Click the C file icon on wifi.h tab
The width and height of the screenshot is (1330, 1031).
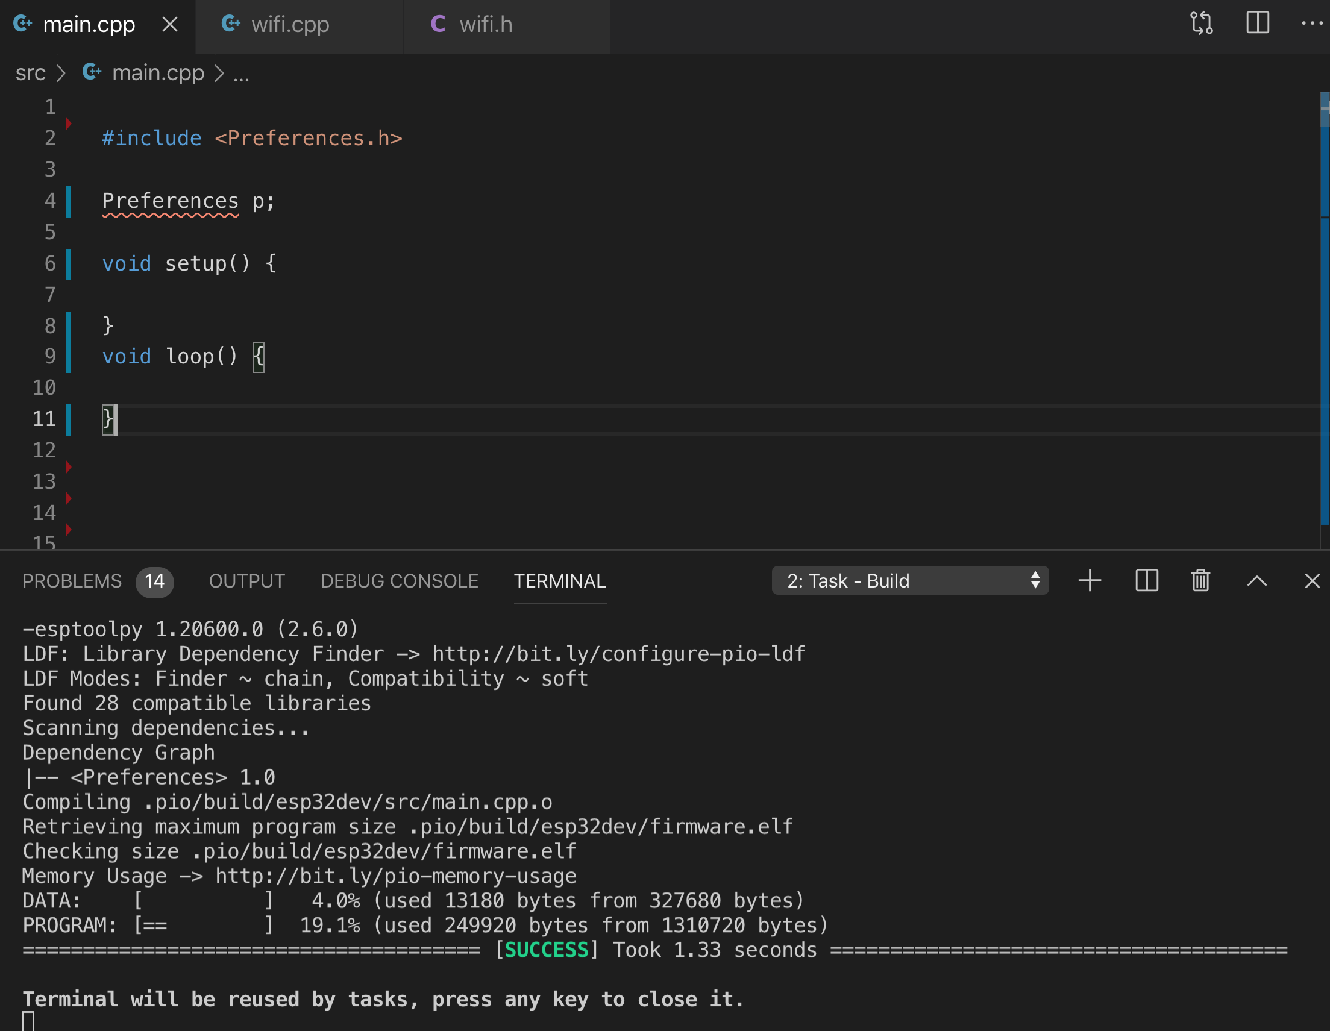438,24
